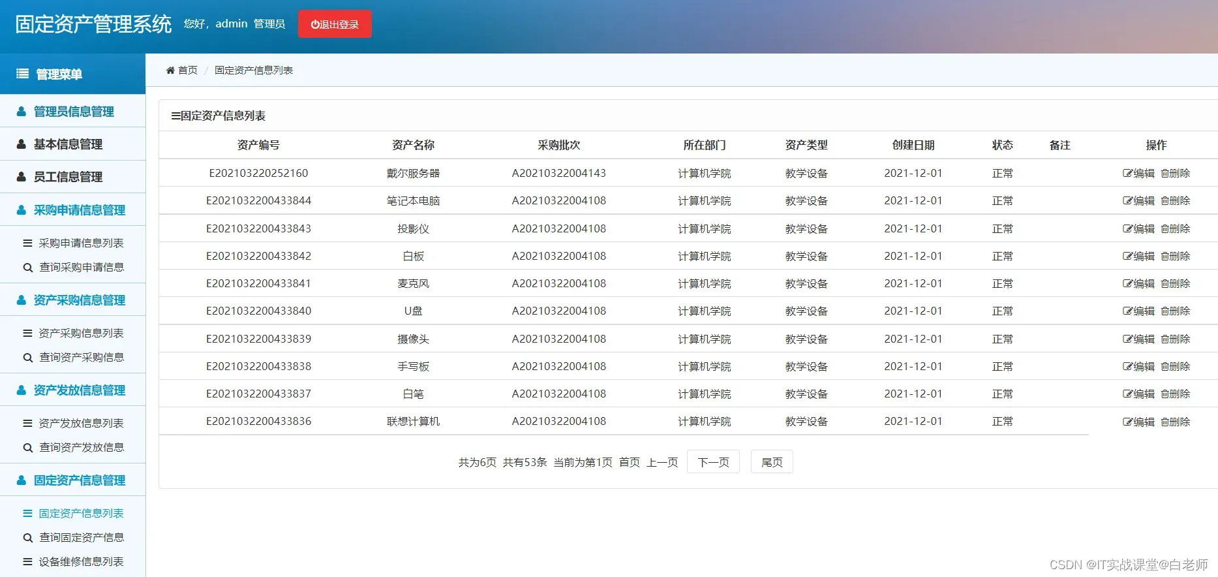Click the home icon in breadcrumb
This screenshot has width=1218, height=577.
(x=170, y=70)
